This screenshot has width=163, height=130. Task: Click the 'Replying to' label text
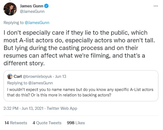14,23
